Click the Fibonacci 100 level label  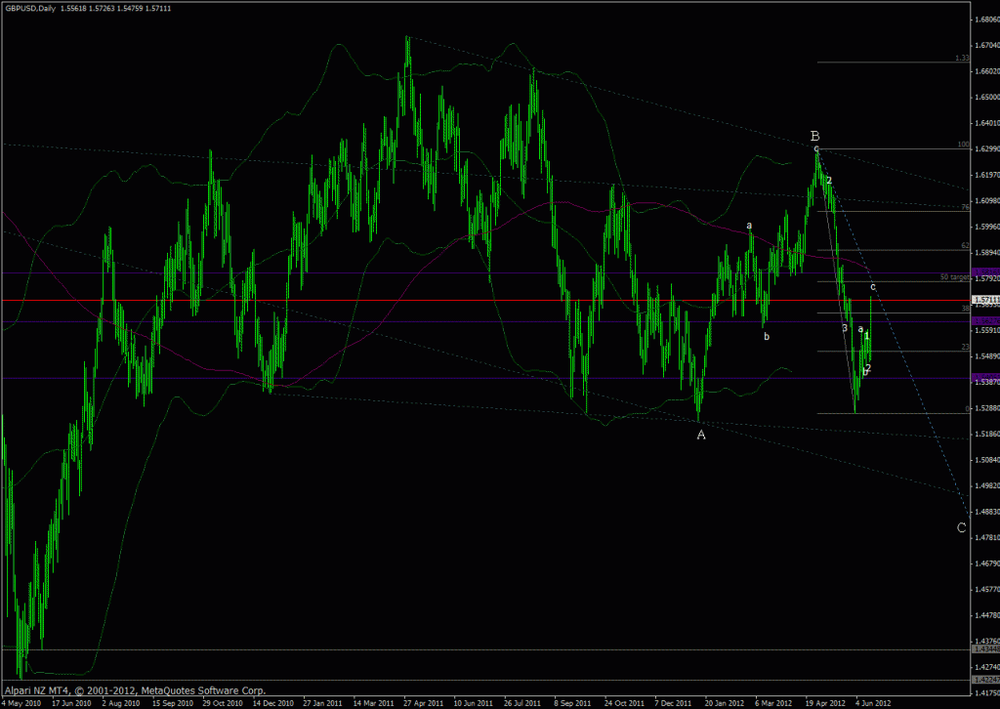[x=963, y=145]
